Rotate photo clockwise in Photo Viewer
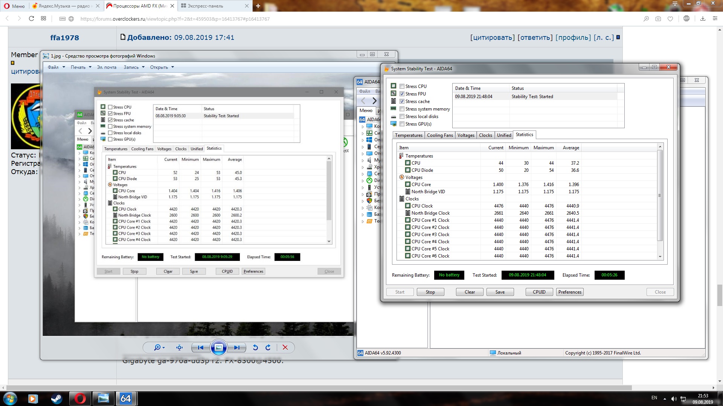The height and width of the screenshot is (406, 723). click(268, 348)
